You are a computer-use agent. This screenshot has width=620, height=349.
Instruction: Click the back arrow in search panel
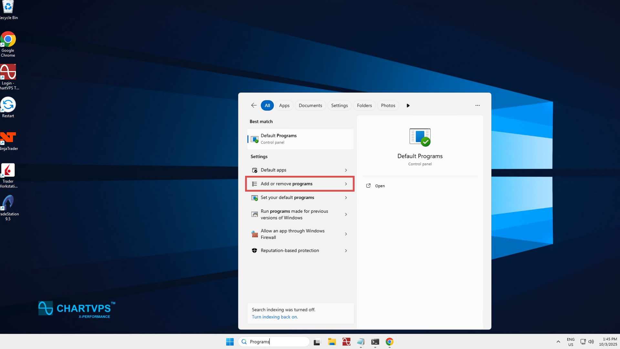coord(254,105)
